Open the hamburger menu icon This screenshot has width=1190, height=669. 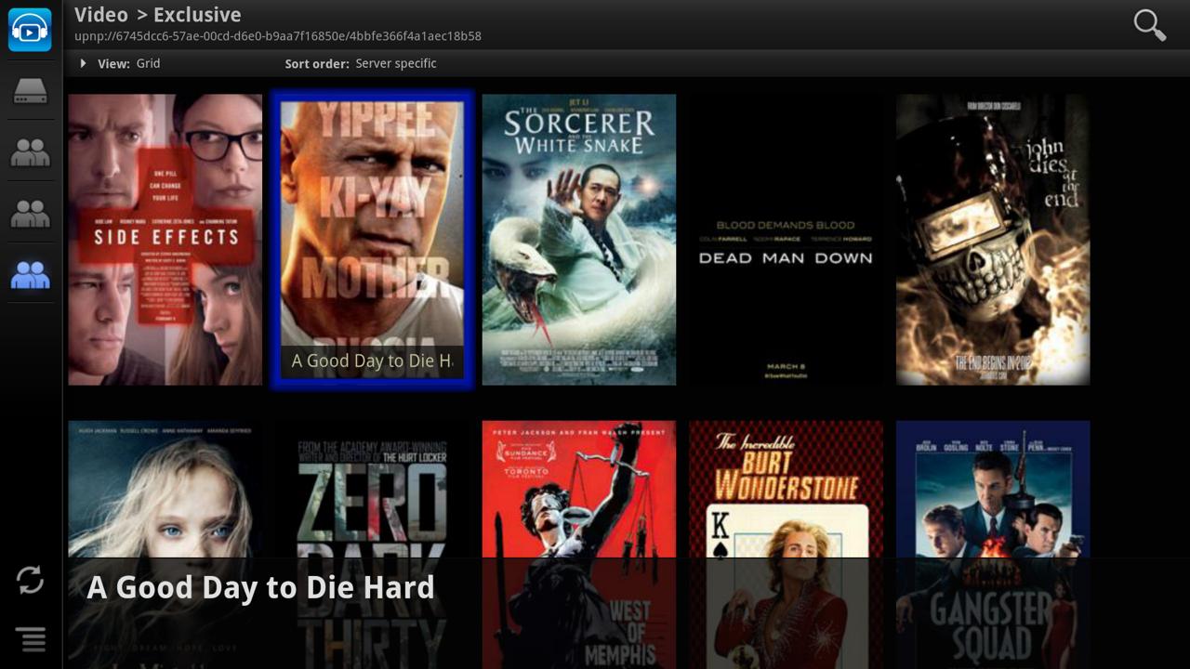point(30,638)
